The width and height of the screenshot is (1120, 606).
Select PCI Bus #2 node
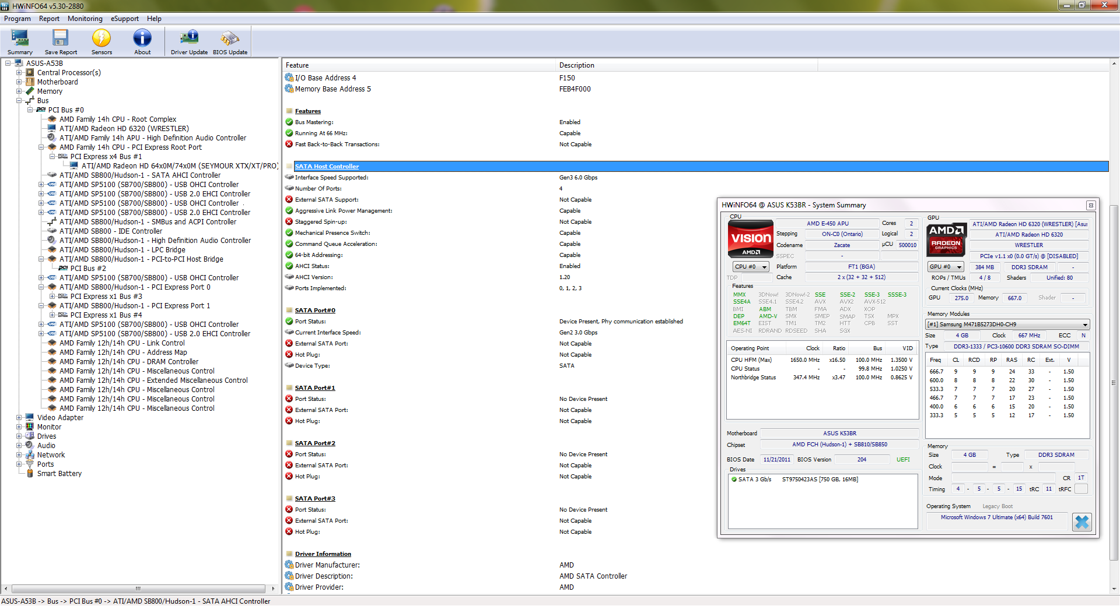(88, 269)
